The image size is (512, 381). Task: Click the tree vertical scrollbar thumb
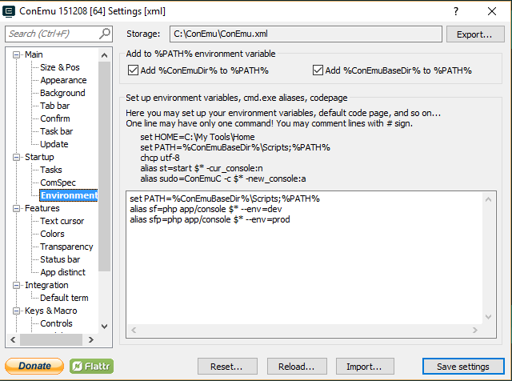(x=105, y=166)
